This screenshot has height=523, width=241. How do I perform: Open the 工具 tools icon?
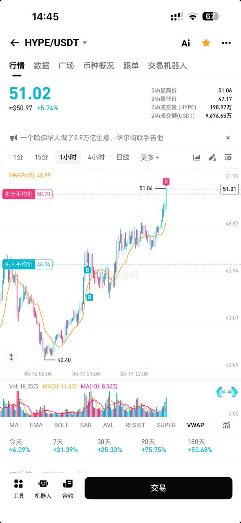click(x=18, y=489)
